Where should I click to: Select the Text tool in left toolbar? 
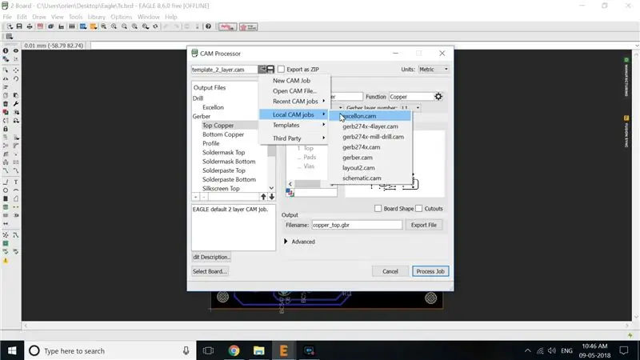coord(16,182)
